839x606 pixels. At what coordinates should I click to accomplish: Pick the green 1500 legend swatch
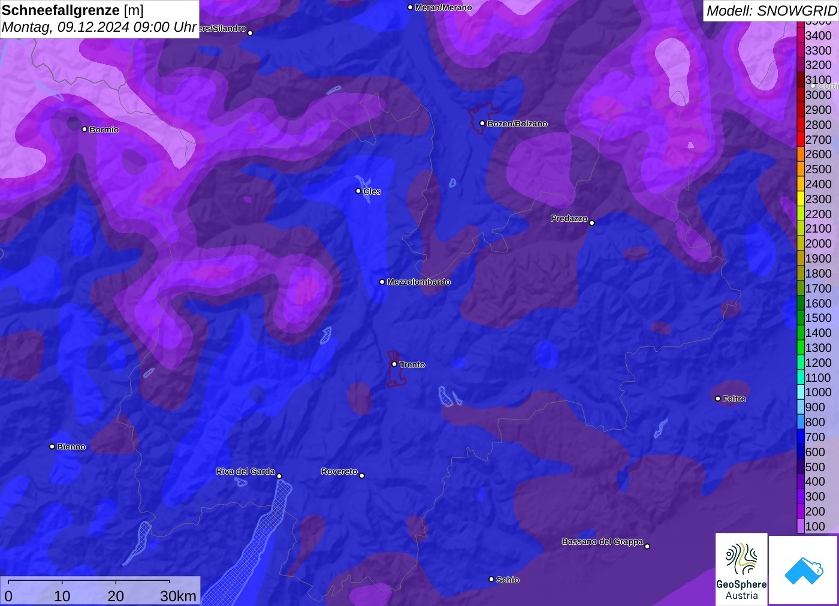coord(801,318)
